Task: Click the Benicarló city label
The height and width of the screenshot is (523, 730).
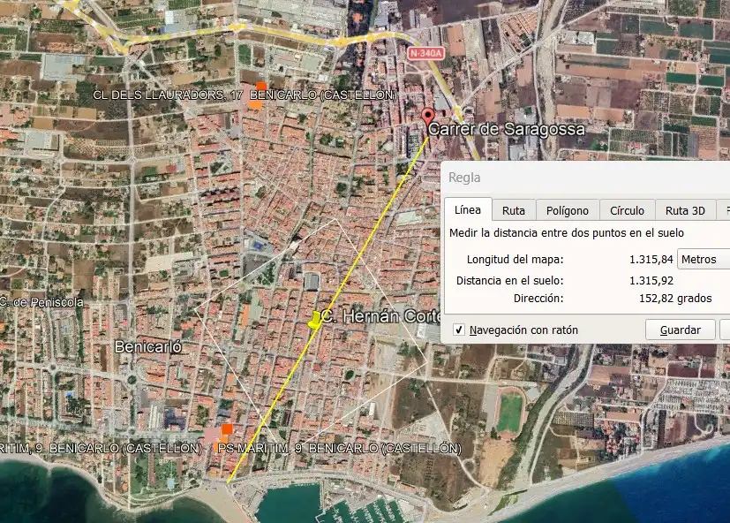Action: coord(148,347)
